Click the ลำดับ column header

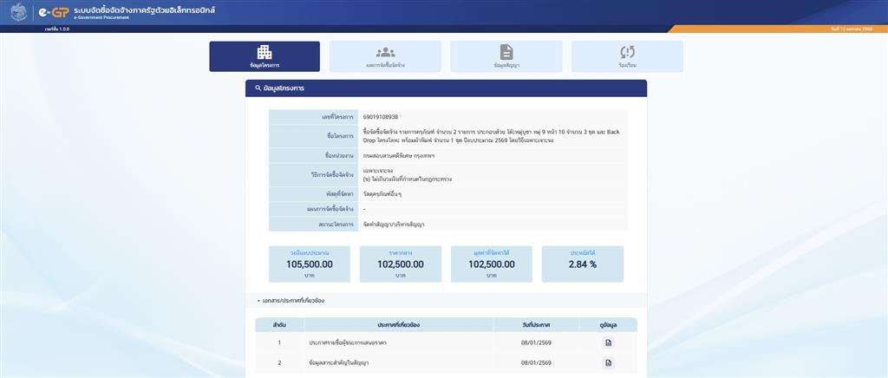click(279, 324)
